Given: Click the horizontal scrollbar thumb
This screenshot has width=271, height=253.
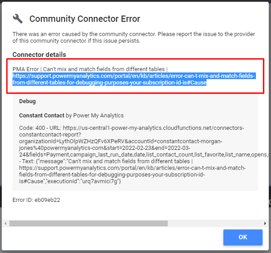Looking at the screenshot, I should [x=88, y=223].
